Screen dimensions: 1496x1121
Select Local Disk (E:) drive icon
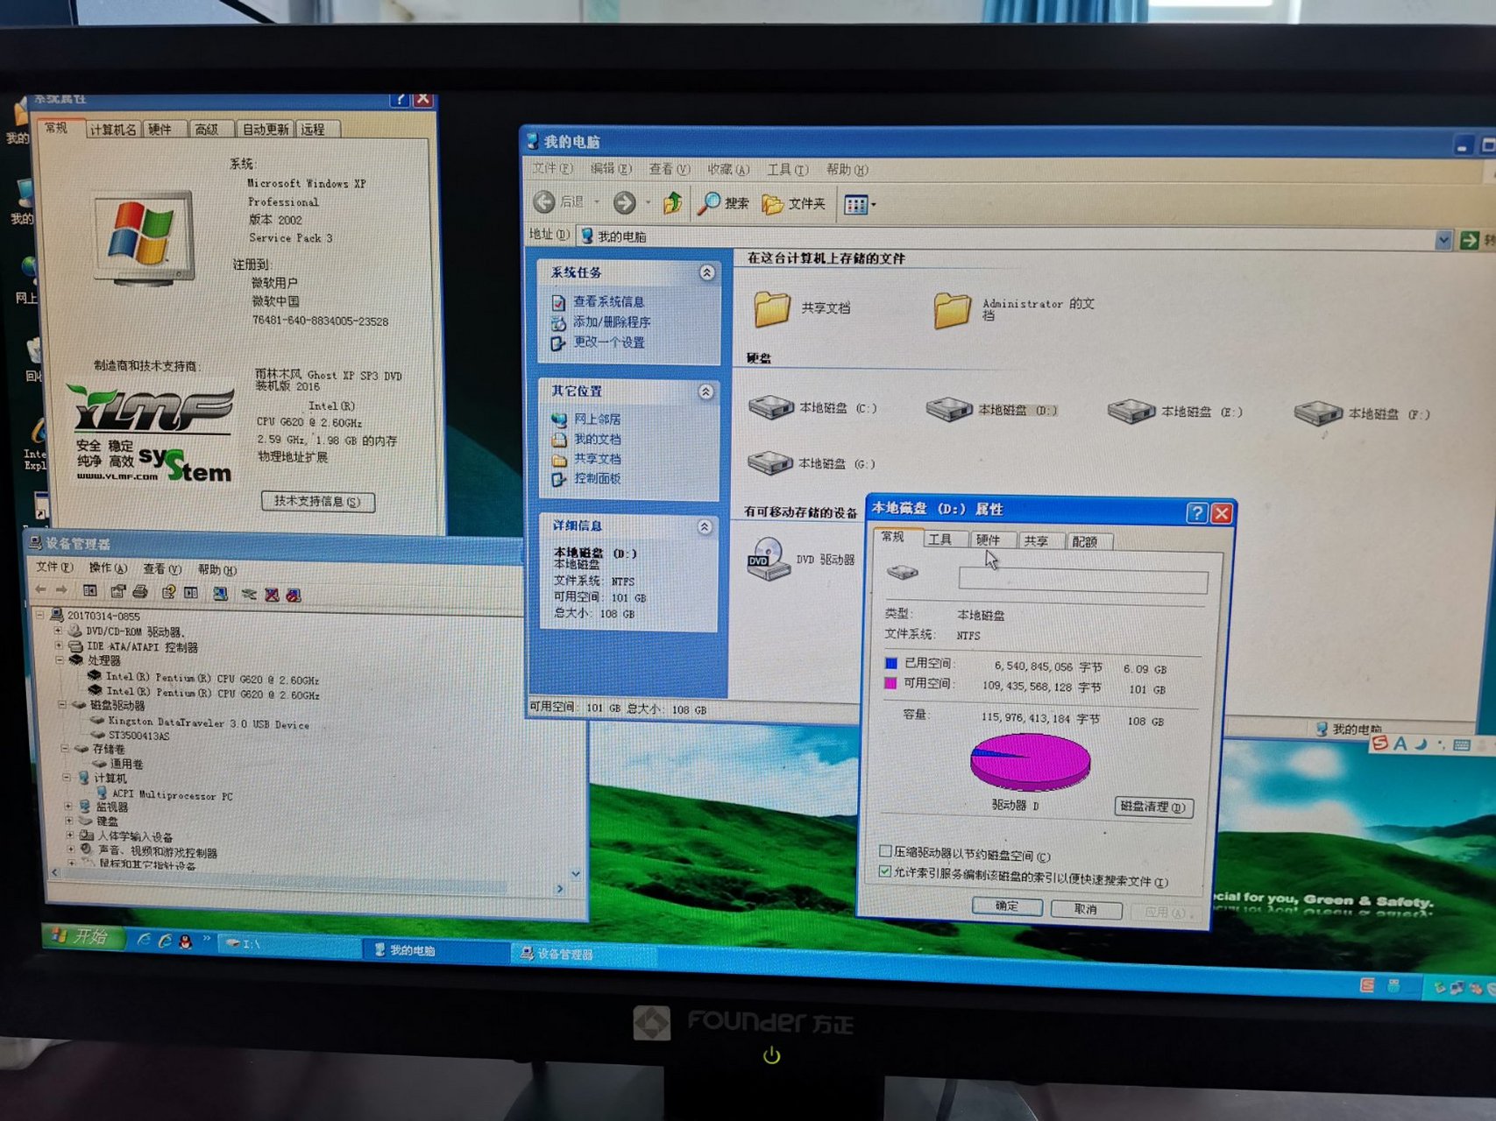1131,411
